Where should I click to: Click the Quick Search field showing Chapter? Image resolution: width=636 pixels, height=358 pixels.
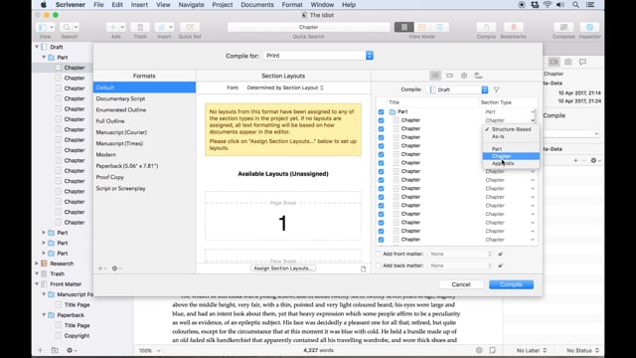(309, 27)
